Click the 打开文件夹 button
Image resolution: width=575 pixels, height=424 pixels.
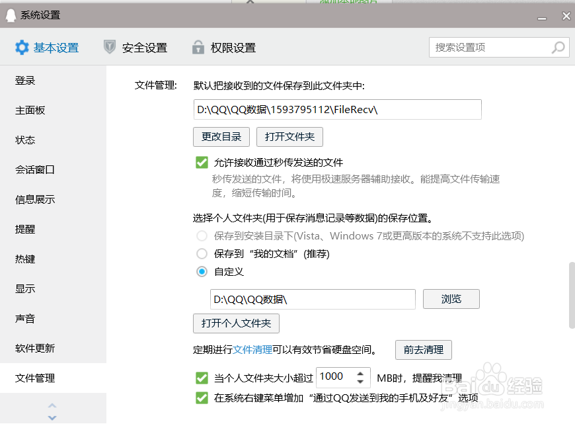[289, 137]
